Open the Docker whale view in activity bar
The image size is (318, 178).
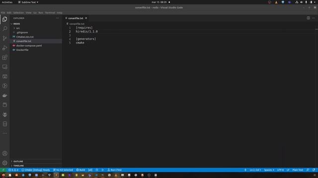4,95
